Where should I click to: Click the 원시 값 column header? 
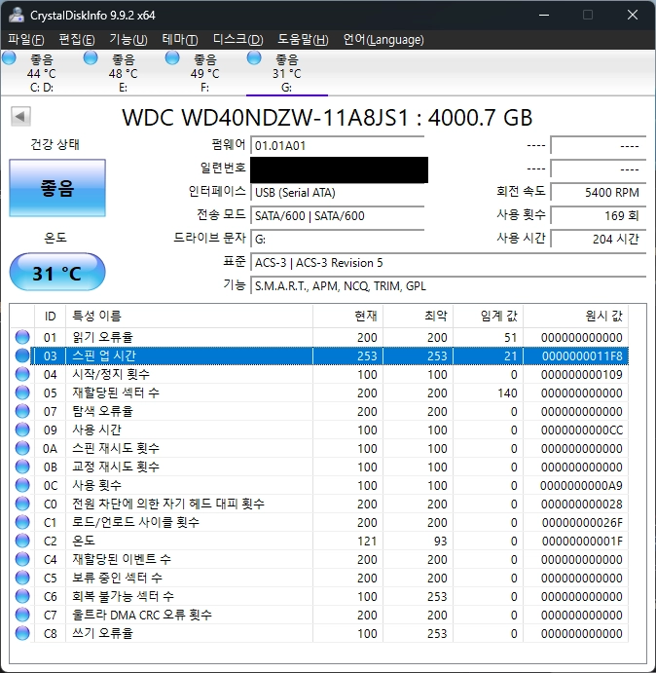click(576, 316)
